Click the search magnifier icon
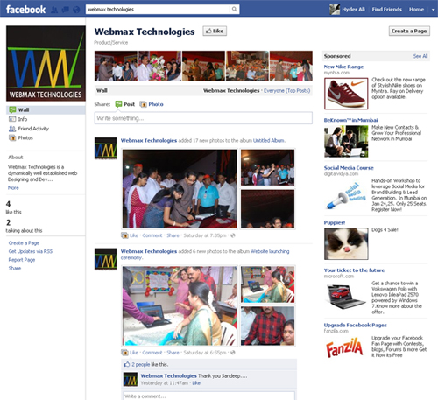This screenshot has height=400, width=438. coord(234,10)
